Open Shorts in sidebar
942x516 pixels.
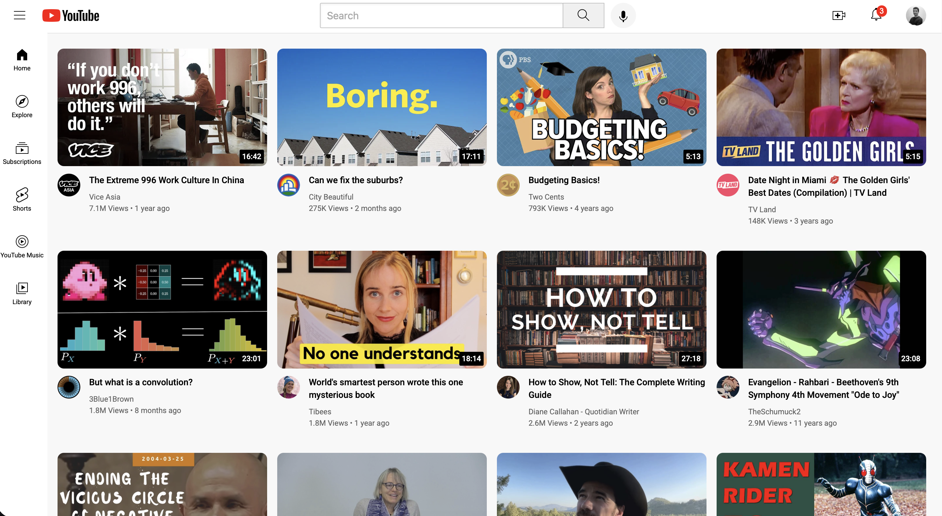pyautogui.click(x=22, y=200)
